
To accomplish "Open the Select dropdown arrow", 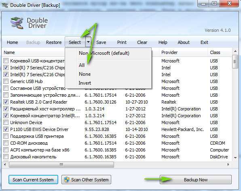I will point(88,42).
